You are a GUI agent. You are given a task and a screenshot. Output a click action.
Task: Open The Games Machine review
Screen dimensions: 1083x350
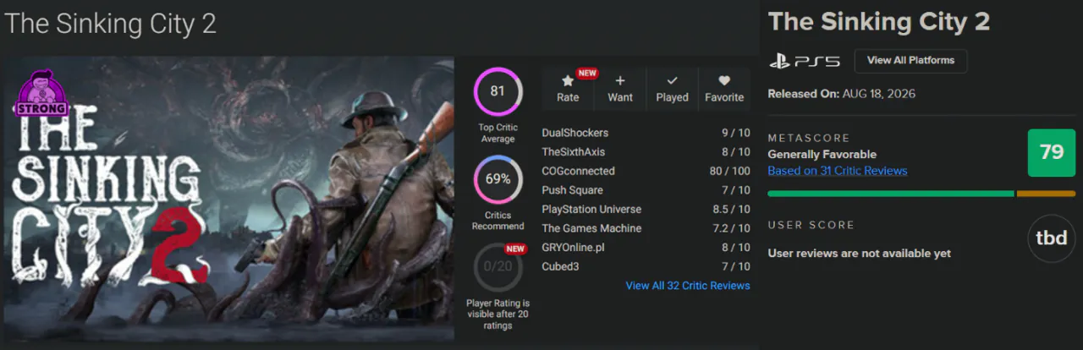591,228
